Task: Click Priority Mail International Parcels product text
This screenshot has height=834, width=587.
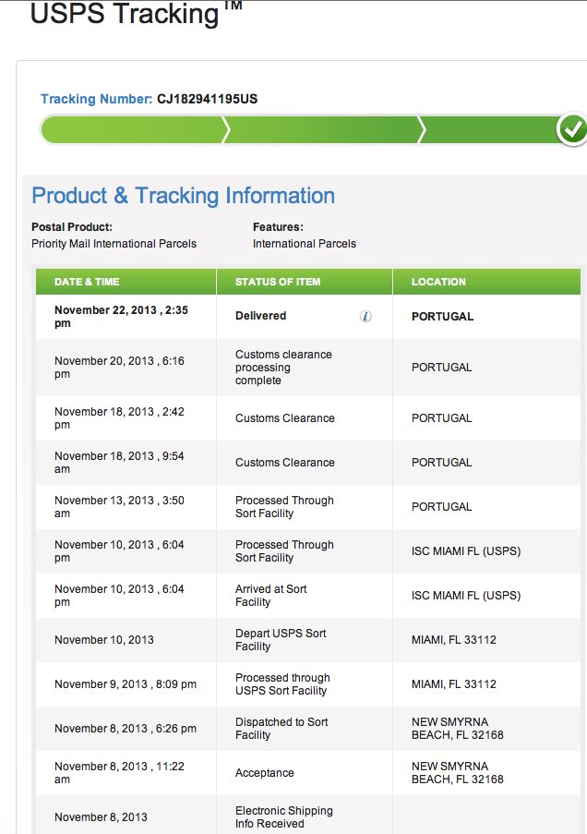Action: [x=114, y=244]
